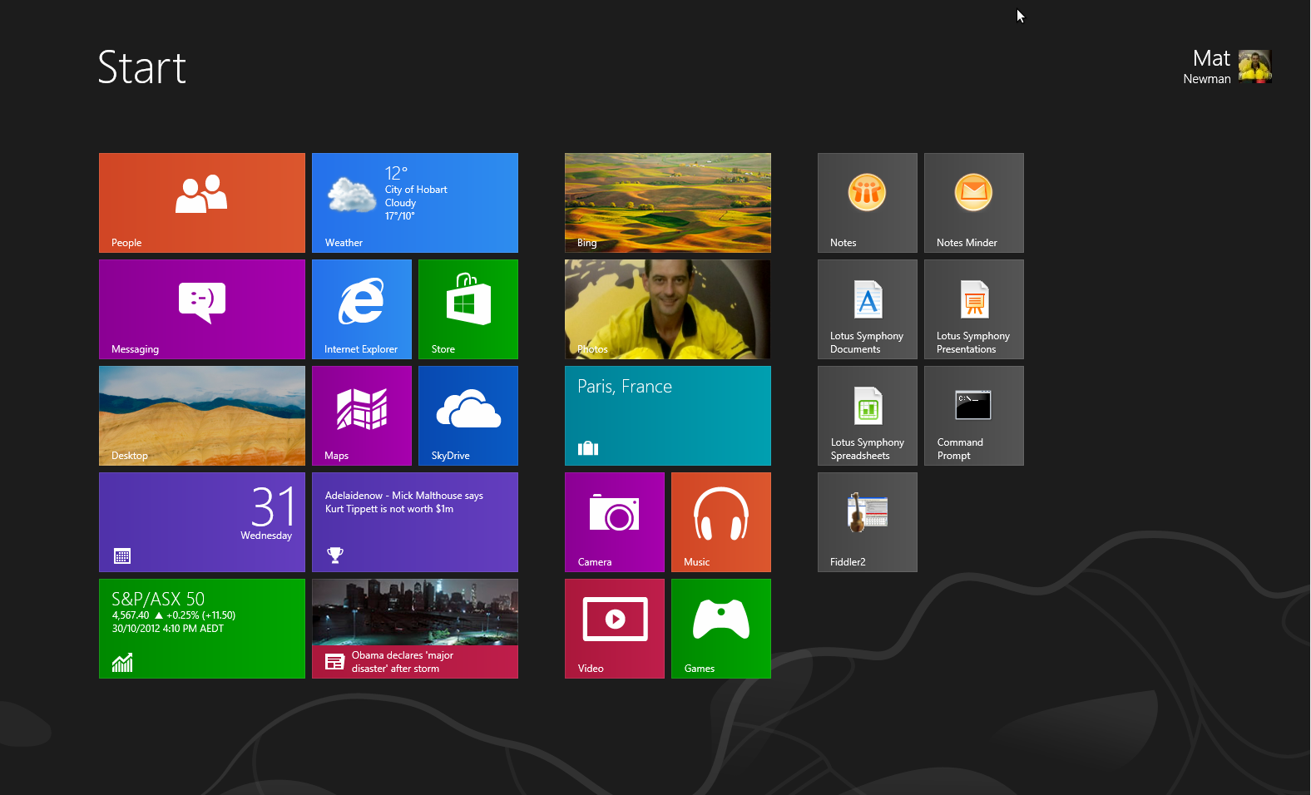Open the Travel tile for Paris, France
The height and width of the screenshot is (795, 1311).
point(668,416)
